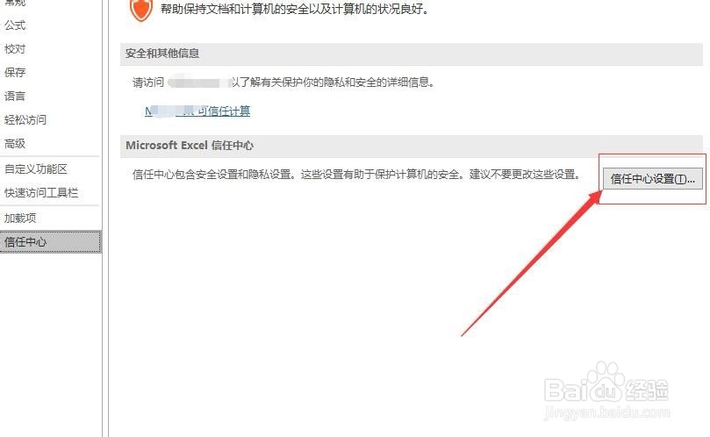Screen dimensions: 710x437
Task: Select 自定义功能区 in the sidebar
Action: coord(36,168)
